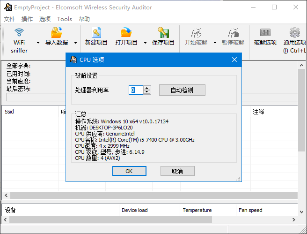Open the Tools menu

(65, 19)
